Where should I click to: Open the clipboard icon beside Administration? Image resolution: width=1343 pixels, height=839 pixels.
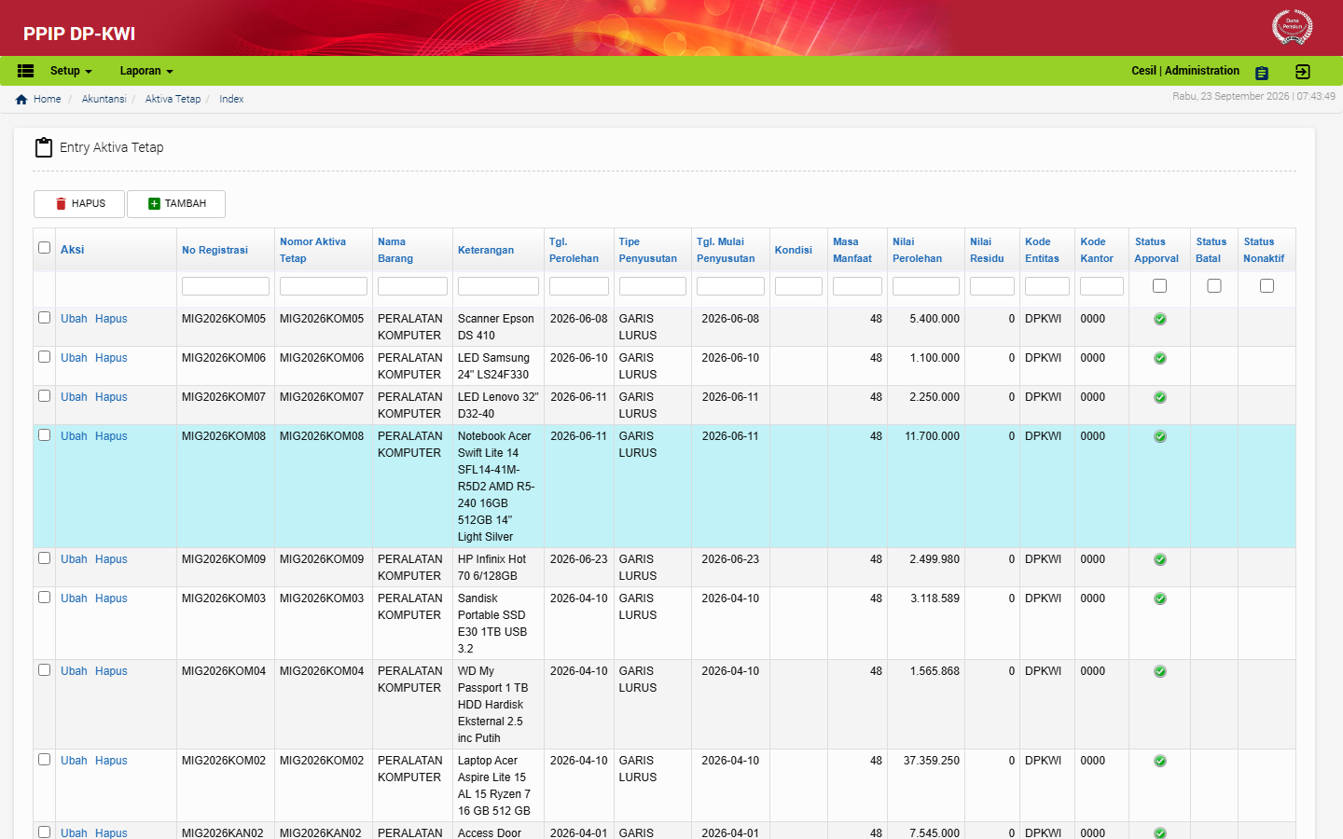click(x=1262, y=73)
